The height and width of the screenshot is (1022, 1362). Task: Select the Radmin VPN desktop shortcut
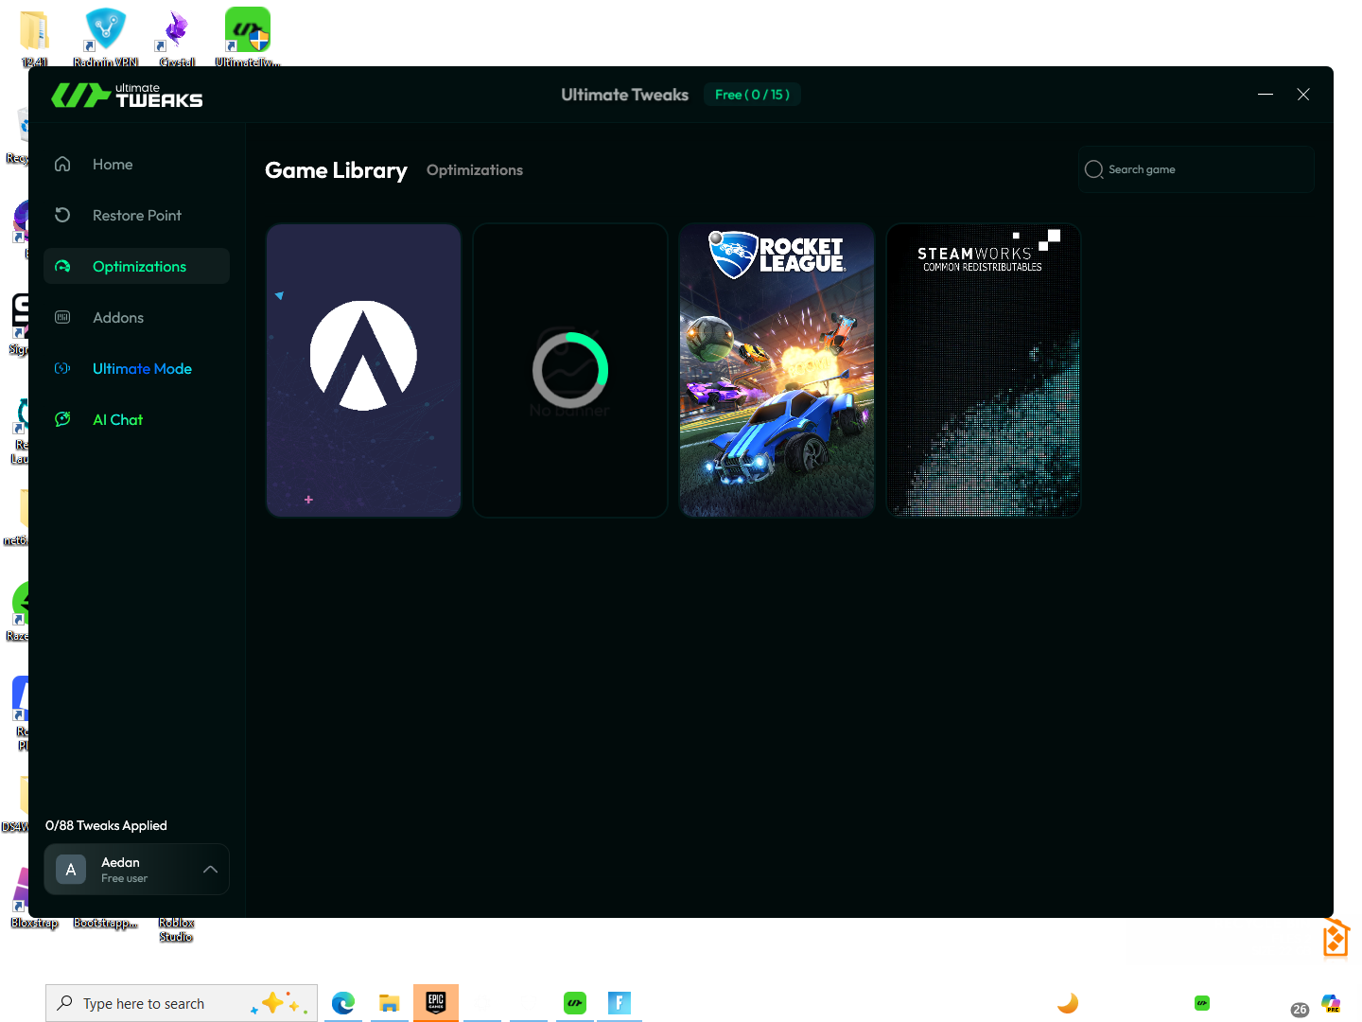[x=105, y=38]
